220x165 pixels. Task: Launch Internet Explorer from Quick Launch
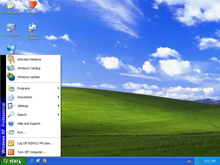(x=32, y=161)
